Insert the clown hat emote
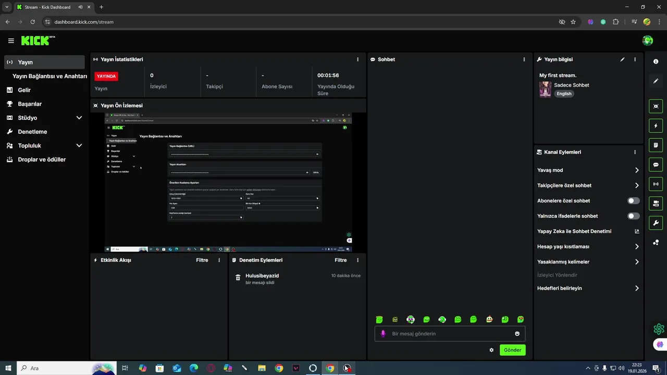Image resolution: width=667 pixels, height=375 pixels. (489, 319)
